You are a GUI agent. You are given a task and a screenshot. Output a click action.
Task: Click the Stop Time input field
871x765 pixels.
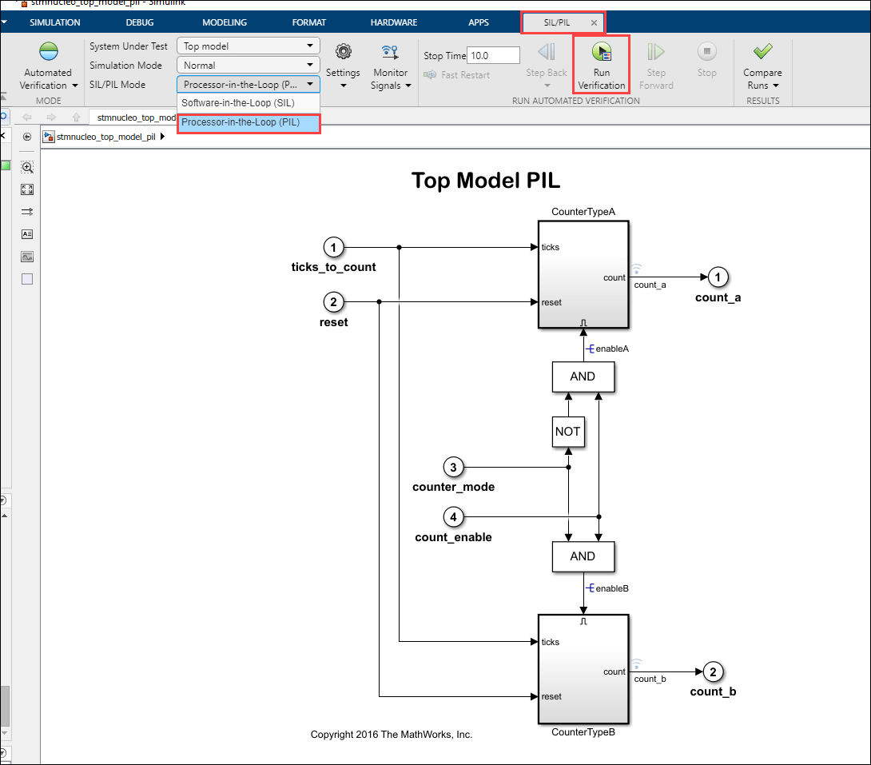[493, 56]
